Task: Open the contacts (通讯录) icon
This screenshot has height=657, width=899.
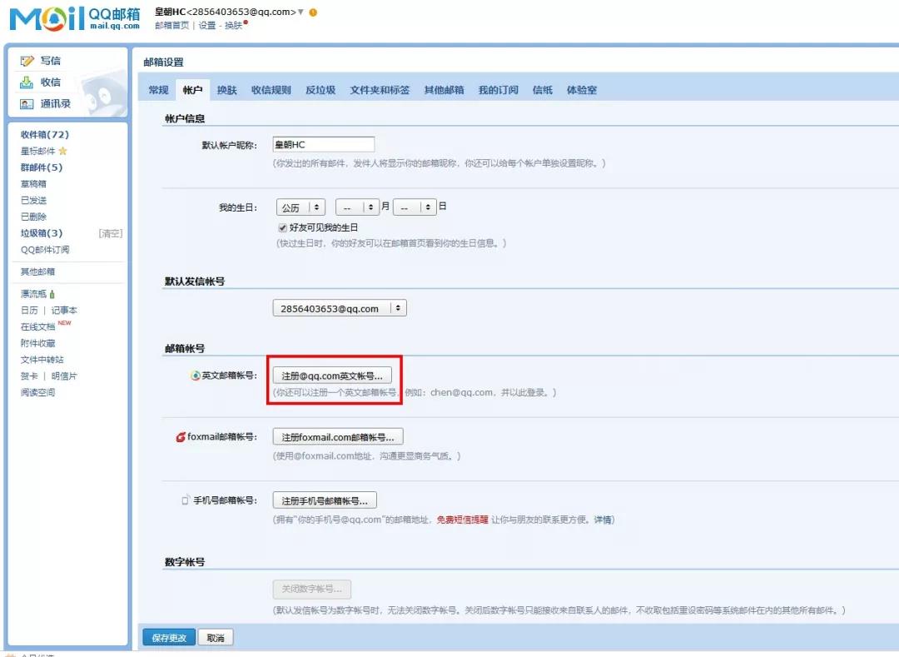Action: pyautogui.click(x=27, y=104)
